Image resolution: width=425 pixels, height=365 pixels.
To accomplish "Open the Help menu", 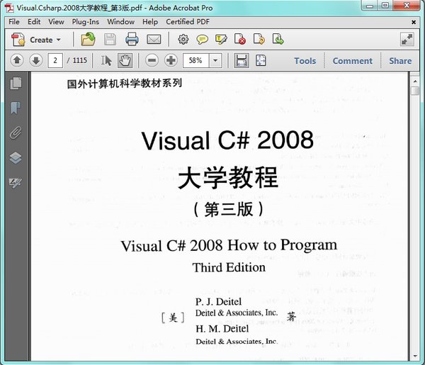I will 150,22.
